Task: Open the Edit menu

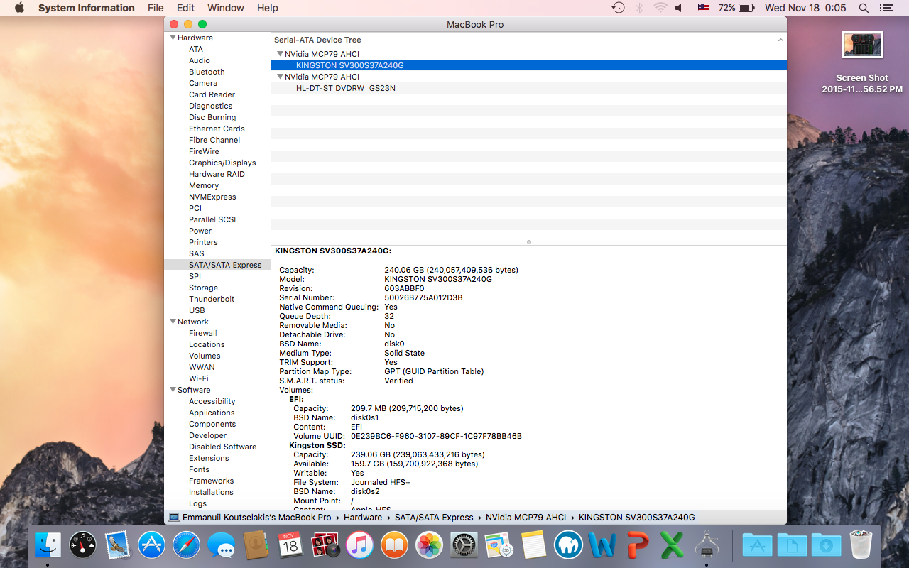Action: coord(186,8)
